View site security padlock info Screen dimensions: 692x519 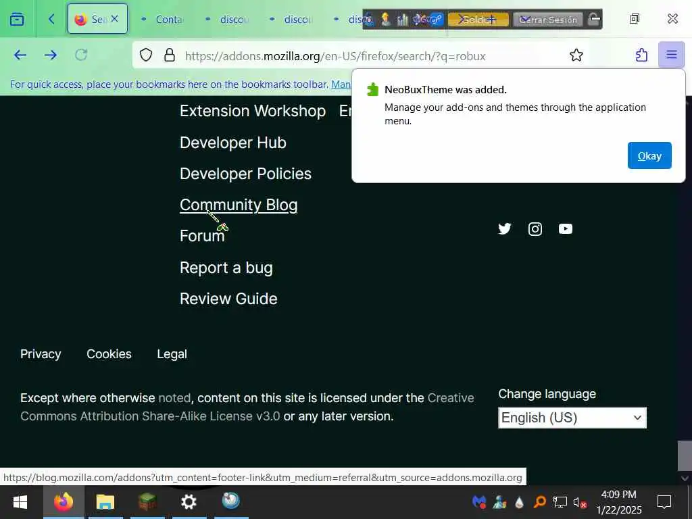pos(170,55)
